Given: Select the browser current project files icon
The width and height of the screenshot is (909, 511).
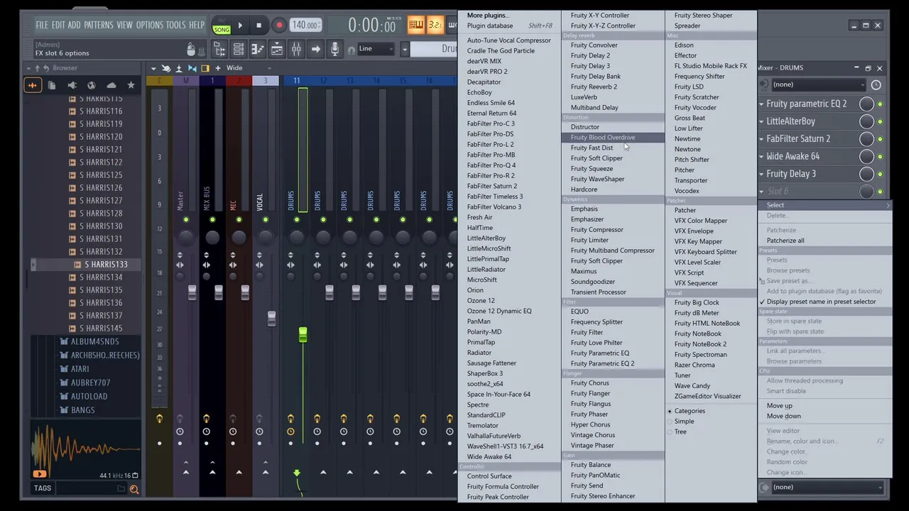Looking at the screenshot, I should click(x=52, y=85).
